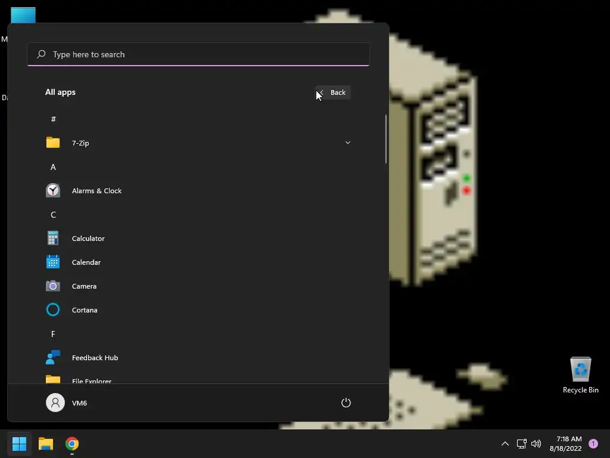610x458 pixels.
Task: Open network status tray icon
Action: pyautogui.click(x=521, y=444)
